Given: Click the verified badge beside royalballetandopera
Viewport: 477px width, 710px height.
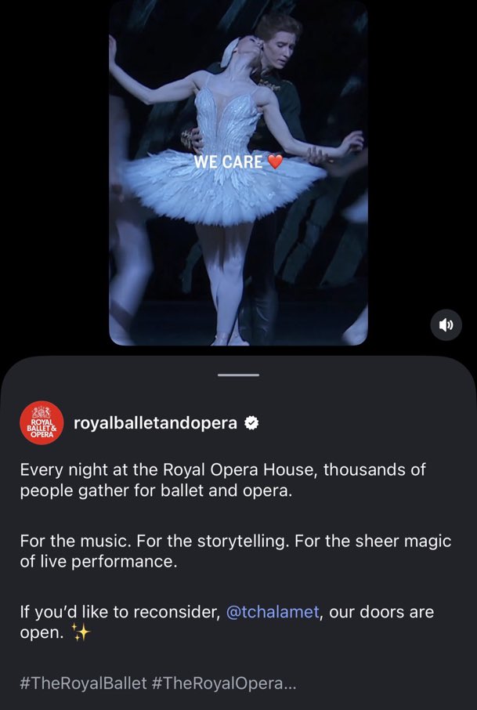Looking at the screenshot, I should tap(251, 423).
